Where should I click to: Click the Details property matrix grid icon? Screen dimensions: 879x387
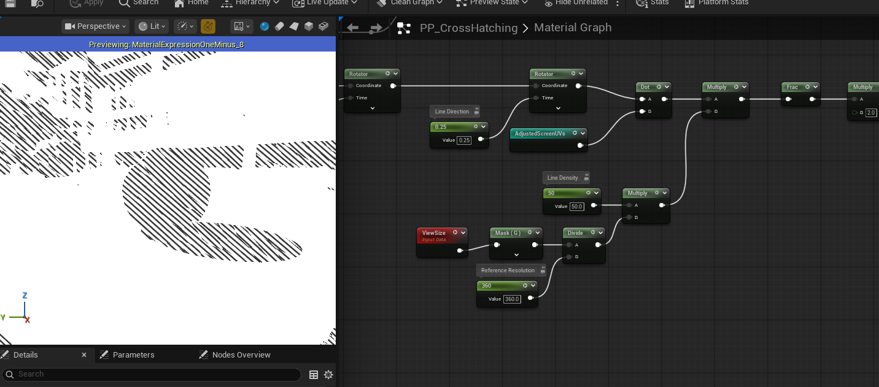click(314, 375)
